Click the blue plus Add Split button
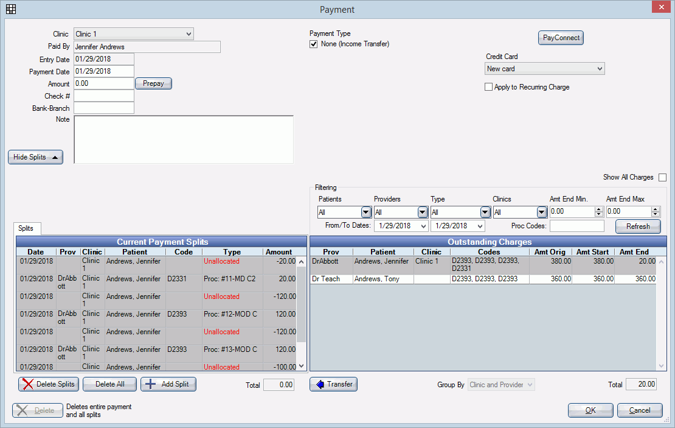The image size is (675, 428). (168, 384)
